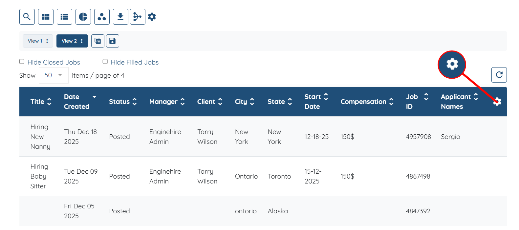Click the refresh icon above the table
The width and height of the screenshot is (519, 230).
point(499,75)
